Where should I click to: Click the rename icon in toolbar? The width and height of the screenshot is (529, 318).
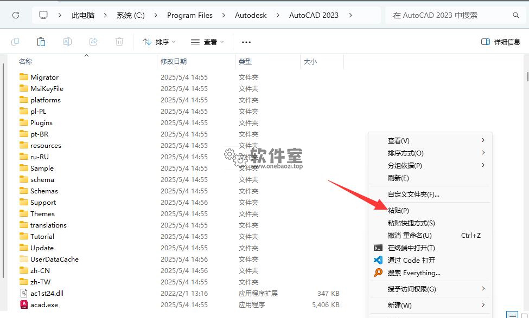pyautogui.click(x=67, y=42)
